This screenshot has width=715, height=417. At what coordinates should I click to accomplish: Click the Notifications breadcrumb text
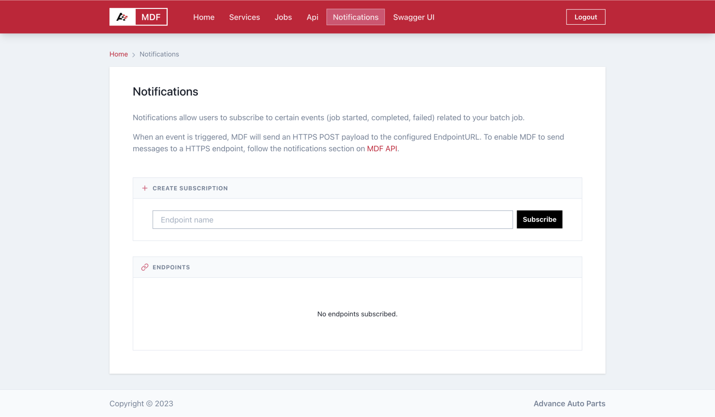tap(159, 54)
